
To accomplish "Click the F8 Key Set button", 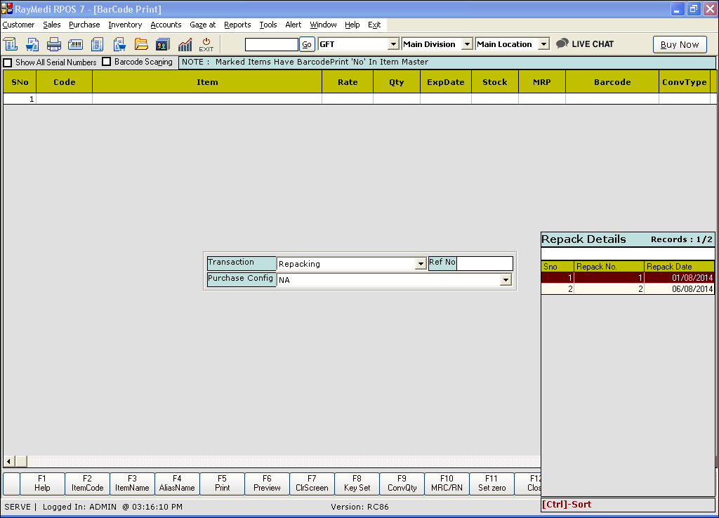I will (x=357, y=484).
